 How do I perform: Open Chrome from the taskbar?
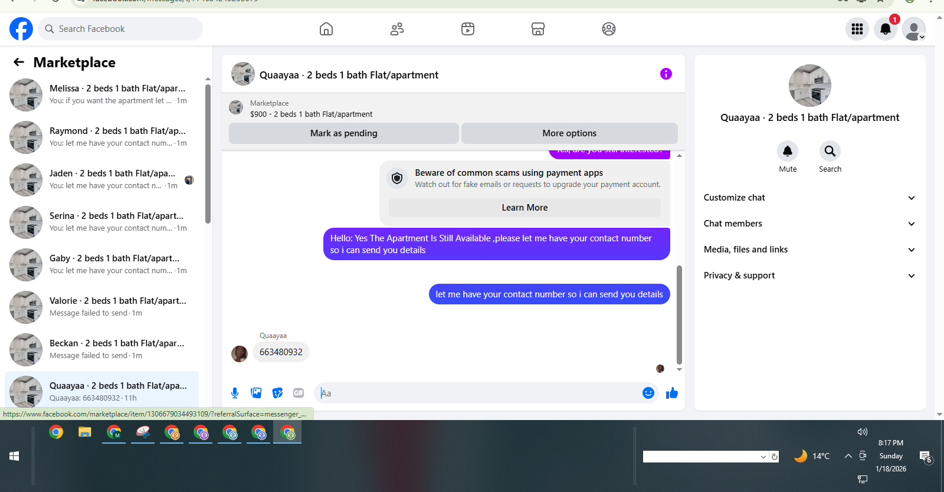56,432
